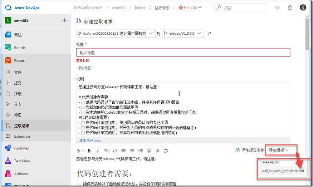Select pull_request_template.md template
The width and height of the screenshot is (313, 187).
click(283, 171)
